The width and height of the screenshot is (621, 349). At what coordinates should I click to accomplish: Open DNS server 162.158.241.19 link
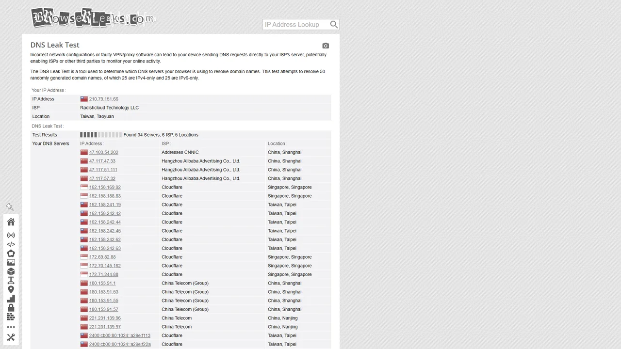[x=105, y=205]
